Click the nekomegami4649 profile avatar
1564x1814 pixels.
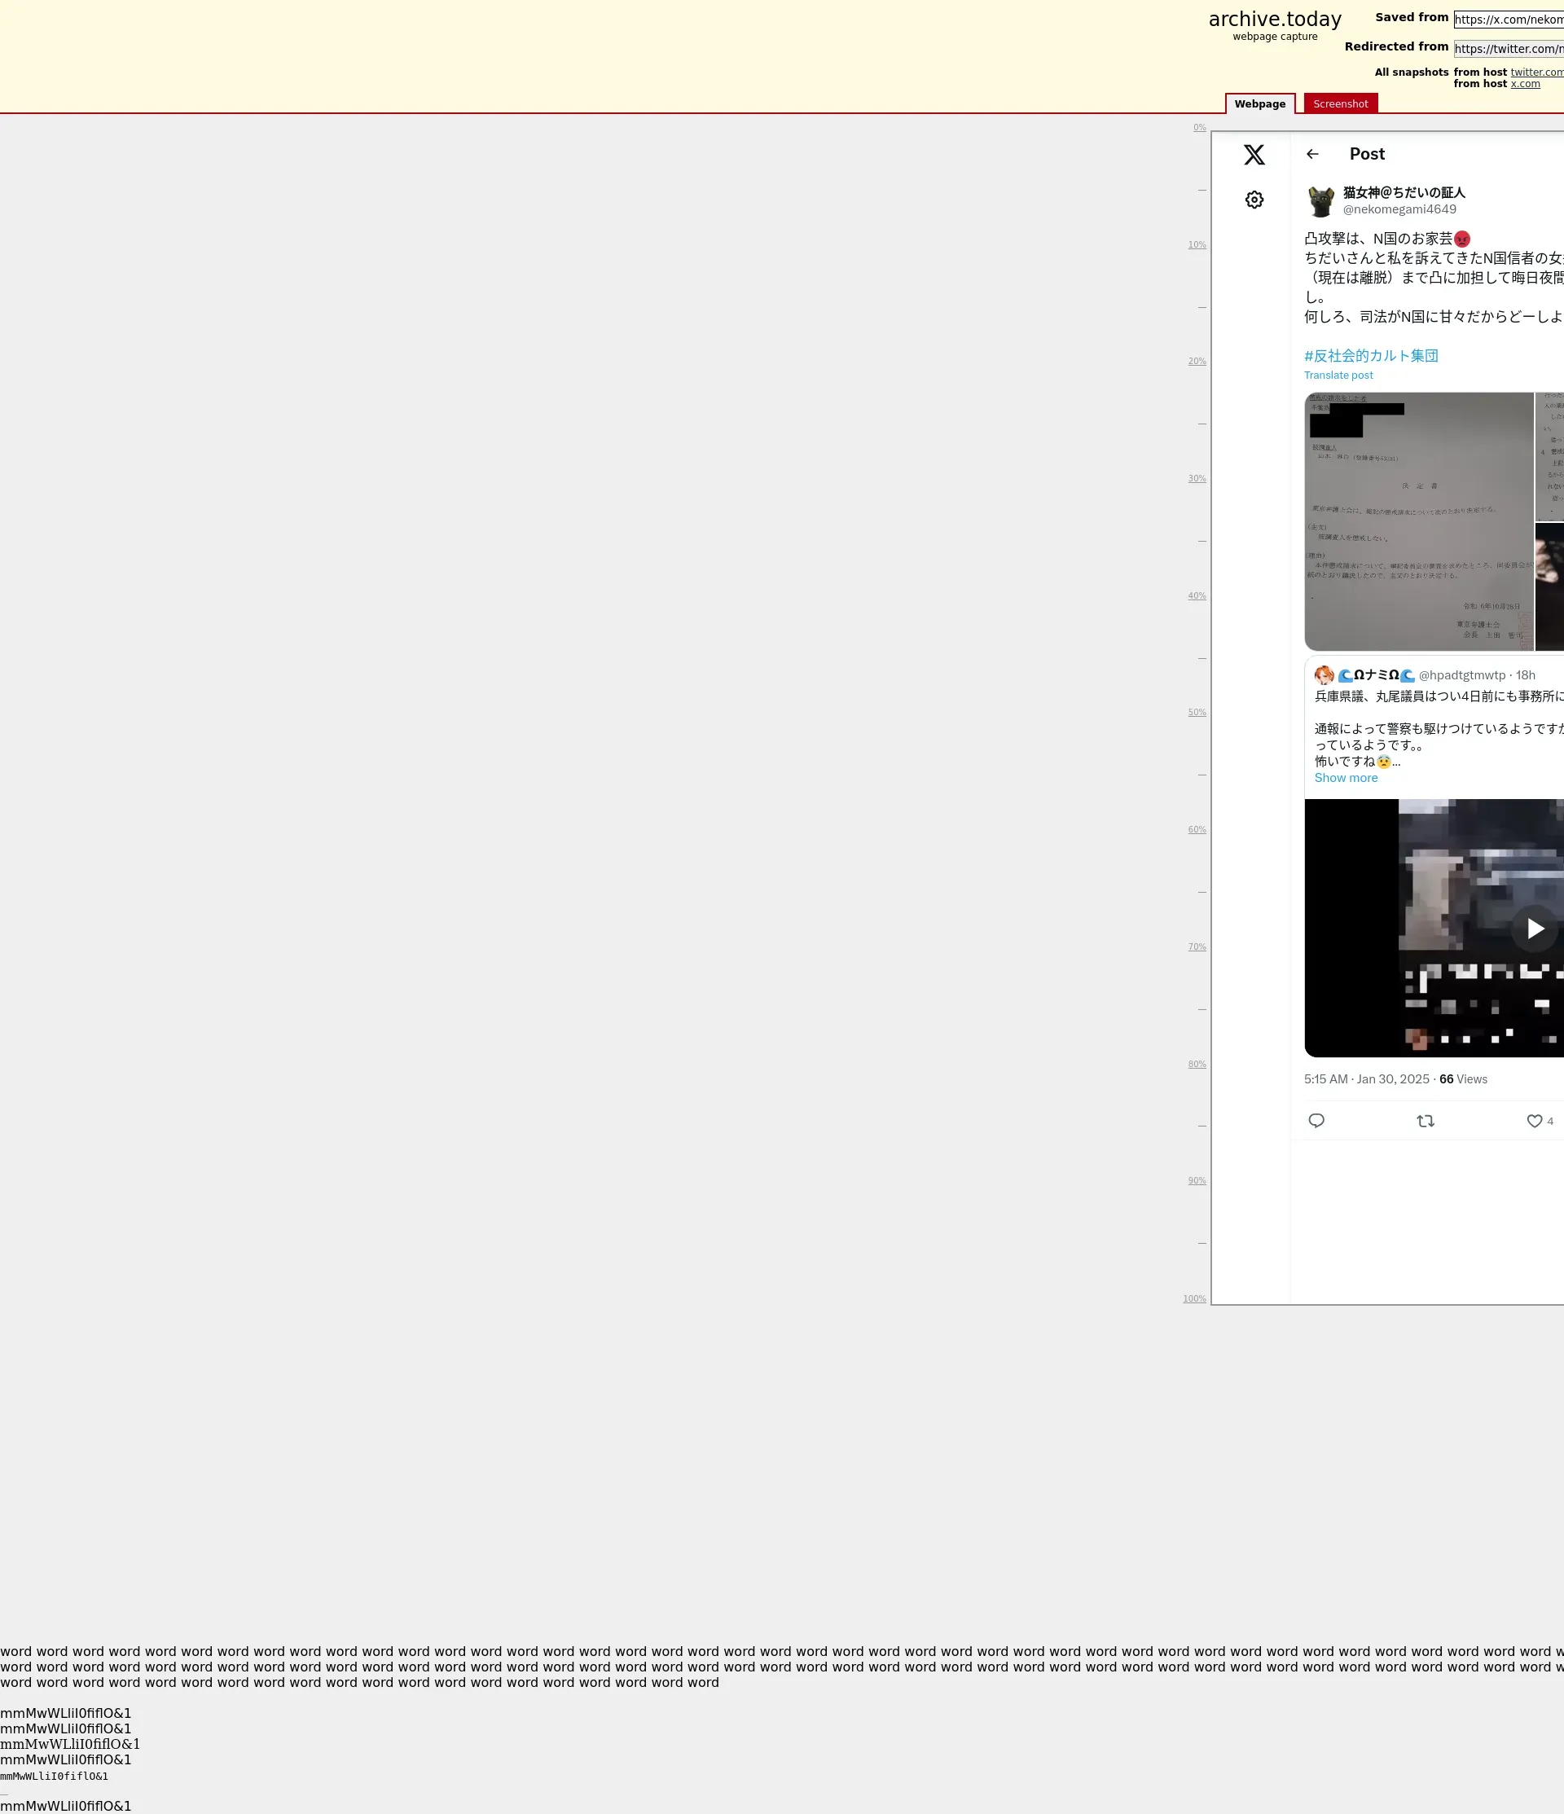(x=1320, y=200)
